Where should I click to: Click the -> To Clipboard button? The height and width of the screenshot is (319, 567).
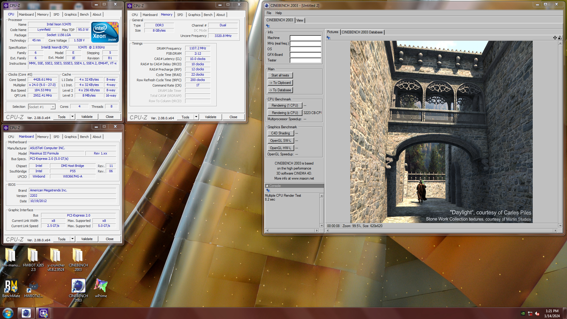point(280,83)
